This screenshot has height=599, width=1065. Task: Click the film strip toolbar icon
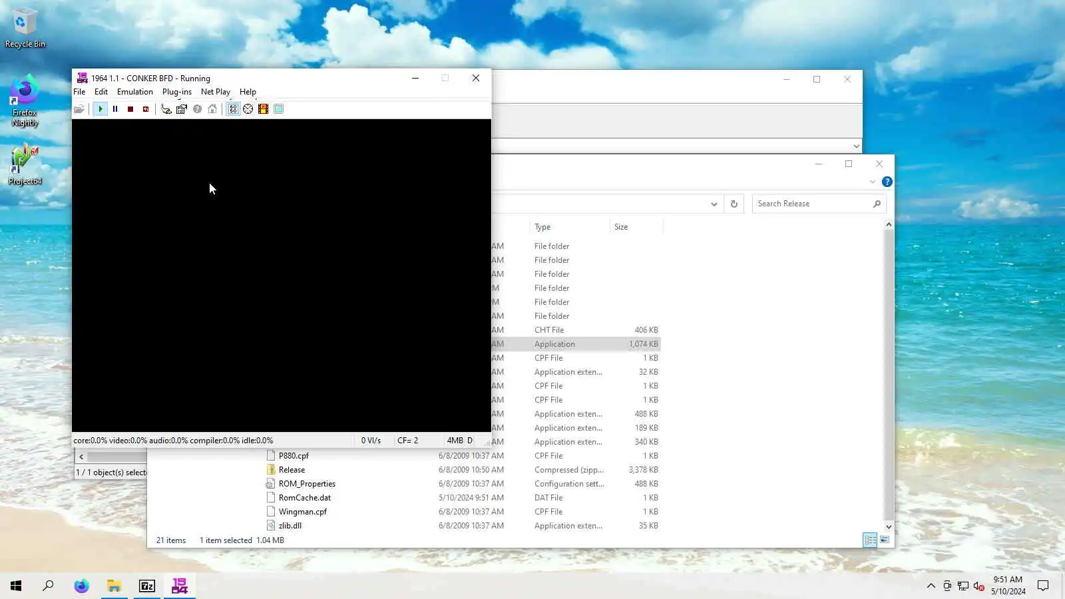pyautogui.click(x=264, y=109)
